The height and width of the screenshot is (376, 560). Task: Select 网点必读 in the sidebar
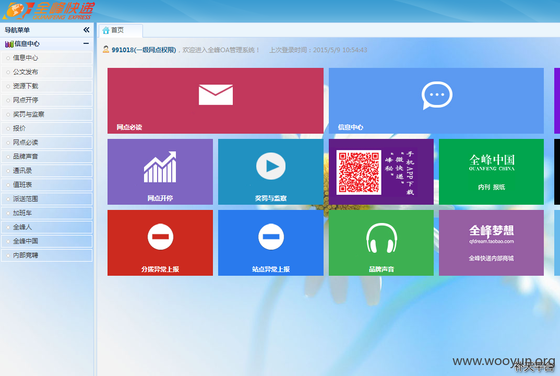pos(47,143)
